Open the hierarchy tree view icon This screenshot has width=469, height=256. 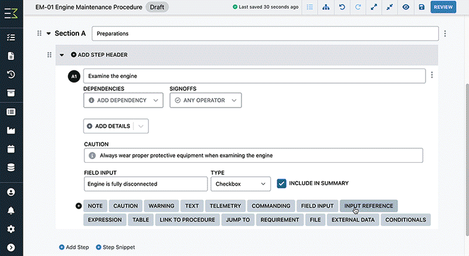tap(326, 7)
